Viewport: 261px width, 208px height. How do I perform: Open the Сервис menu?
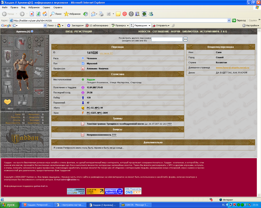(x=46, y=7)
